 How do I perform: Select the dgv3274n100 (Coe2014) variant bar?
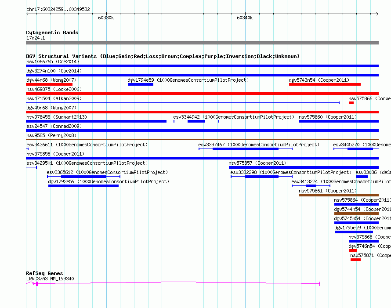(x=202, y=75)
